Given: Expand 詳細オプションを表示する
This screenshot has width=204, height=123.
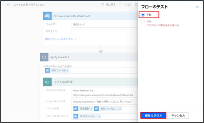Looking at the screenshot, I should point(61,39).
